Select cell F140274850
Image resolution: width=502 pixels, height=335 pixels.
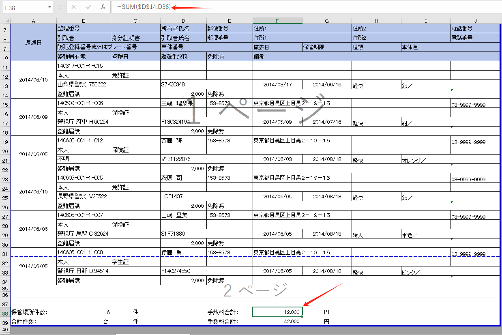206,271
